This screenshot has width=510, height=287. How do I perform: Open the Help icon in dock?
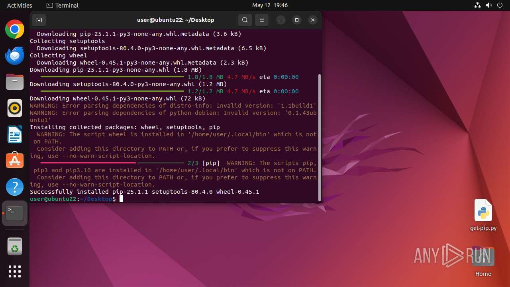coord(15,187)
